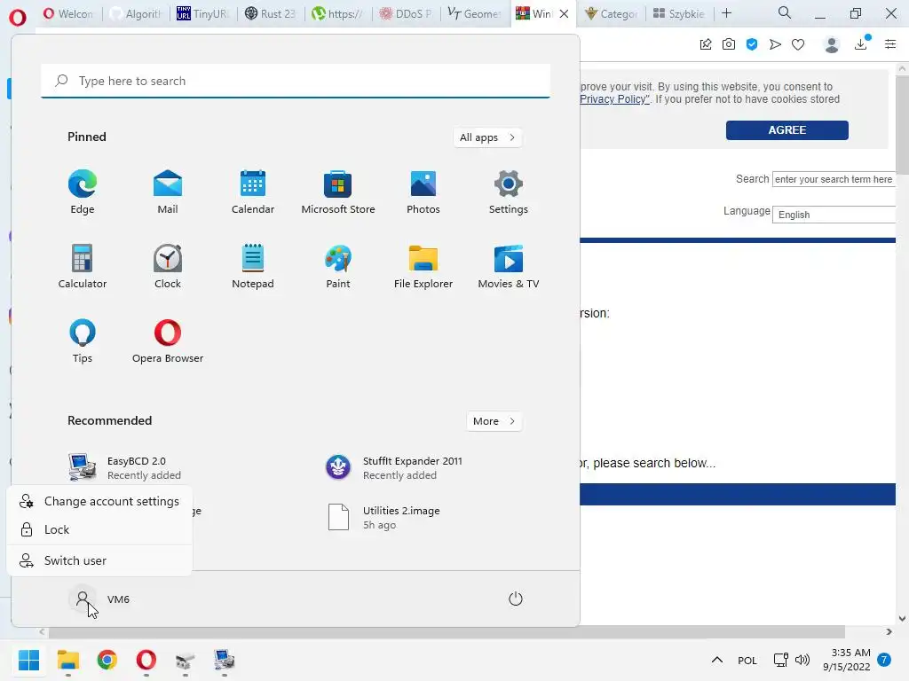The width and height of the screenshot is (909, 681).
Task: Open File Explorer in the taskbar
Action: click(x=67, y=660)
